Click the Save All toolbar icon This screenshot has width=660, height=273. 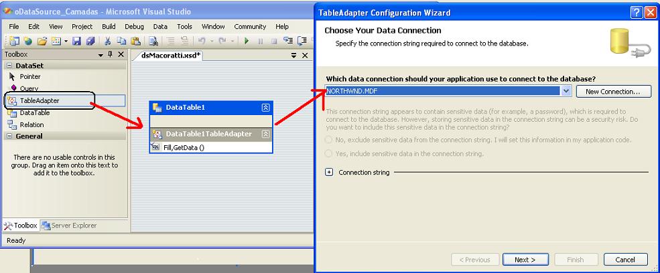90,41
